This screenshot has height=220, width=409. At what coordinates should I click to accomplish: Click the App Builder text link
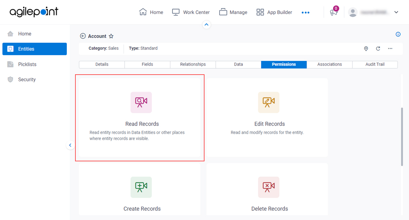tap(280, 12)
